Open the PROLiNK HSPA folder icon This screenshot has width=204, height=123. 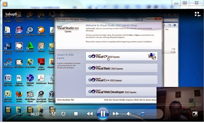[8, 32]
